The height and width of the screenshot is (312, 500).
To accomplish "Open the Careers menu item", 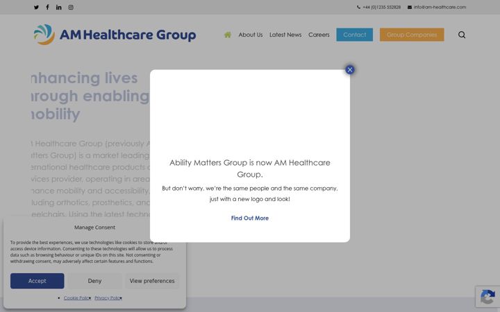I will [x=319, y=35].
